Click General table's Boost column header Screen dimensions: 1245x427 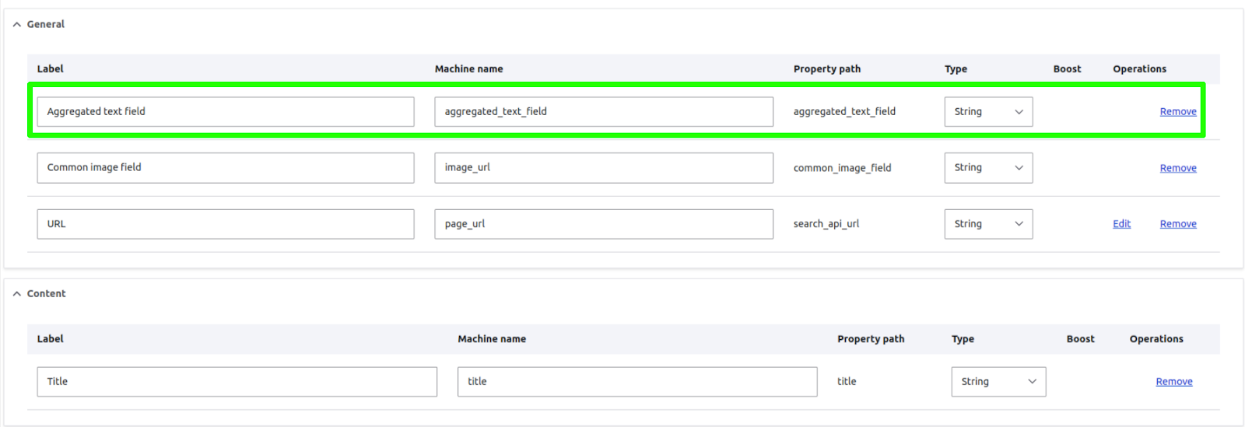click(x=1067, y=69)
